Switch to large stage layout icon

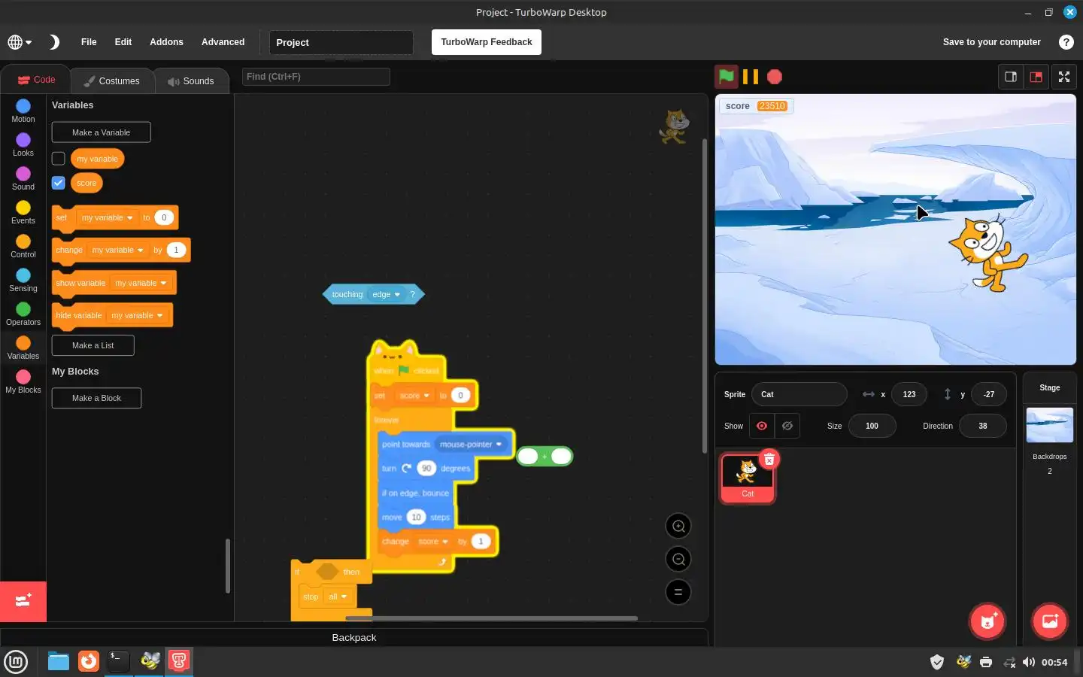click(x=1036, y=77)
